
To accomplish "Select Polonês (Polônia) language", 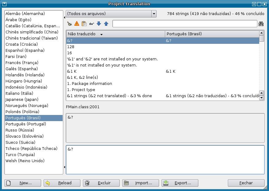I will pos(34,112).
